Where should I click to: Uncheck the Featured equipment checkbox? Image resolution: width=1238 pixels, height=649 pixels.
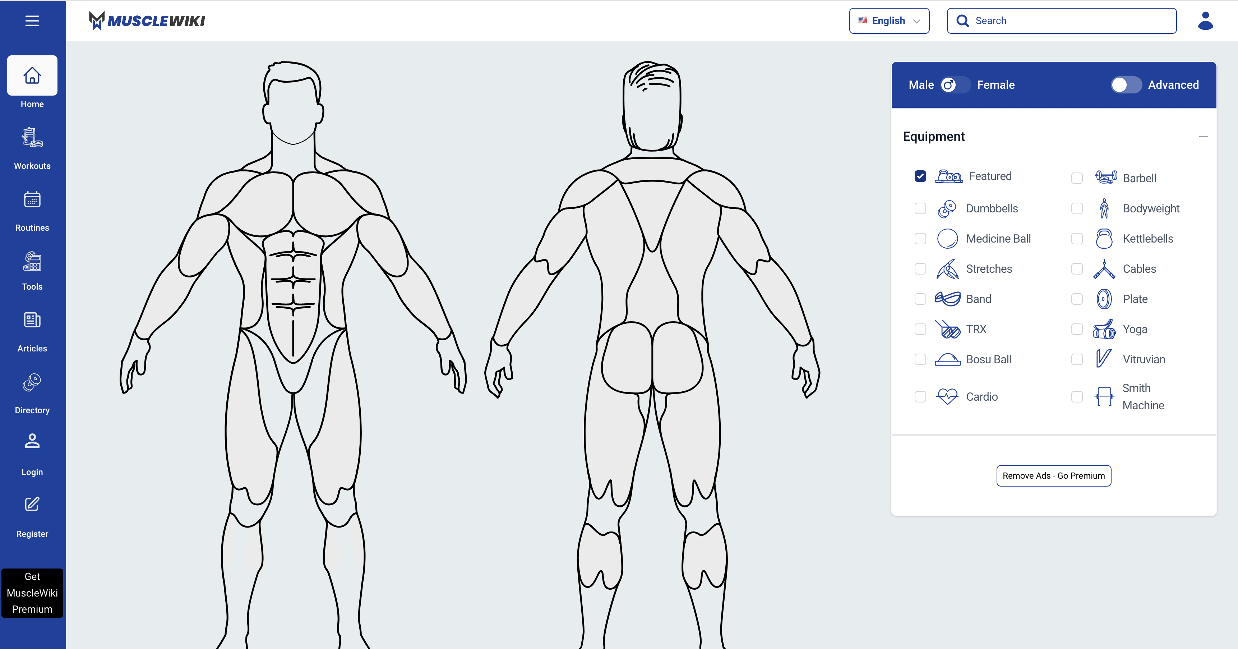920,176
